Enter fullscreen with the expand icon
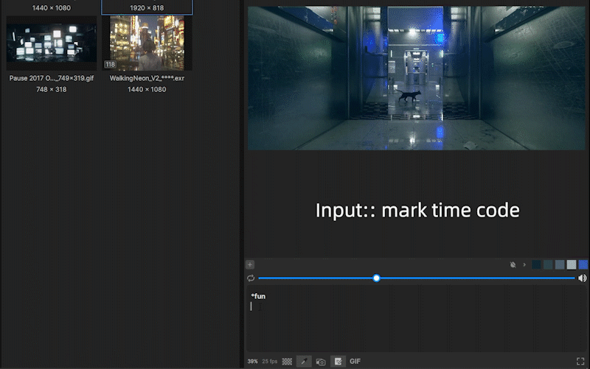Image resolution: width=590 pixels, height=369 pixels. pos(580,361)
